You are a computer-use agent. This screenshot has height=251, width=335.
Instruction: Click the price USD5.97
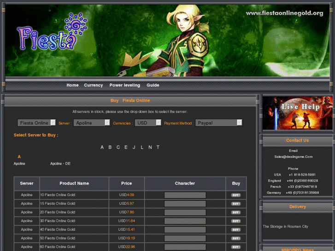[x=126, y=204]
